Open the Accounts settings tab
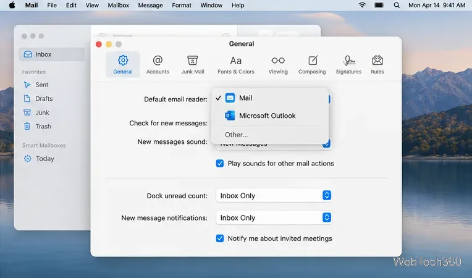This screenshot has height=278, width=472. 158,64
